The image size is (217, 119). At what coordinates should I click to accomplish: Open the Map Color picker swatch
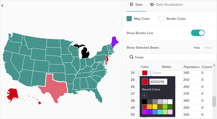click(129, 19)
